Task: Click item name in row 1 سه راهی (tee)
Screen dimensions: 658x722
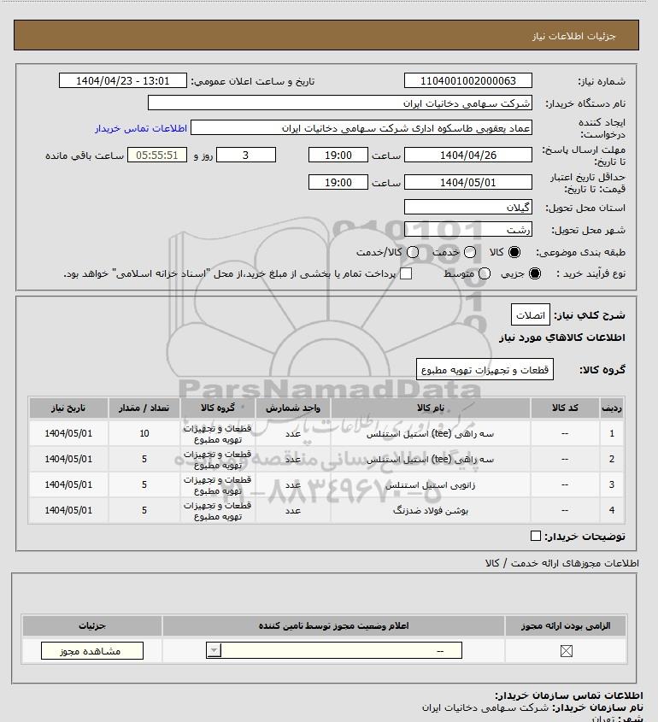Action: click(430, 434)
